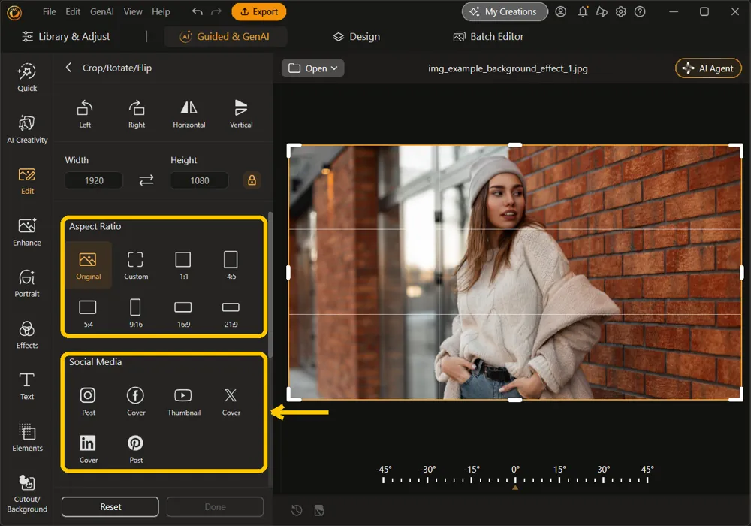
Task: Switch to Design tab
Action: (357, 36)
